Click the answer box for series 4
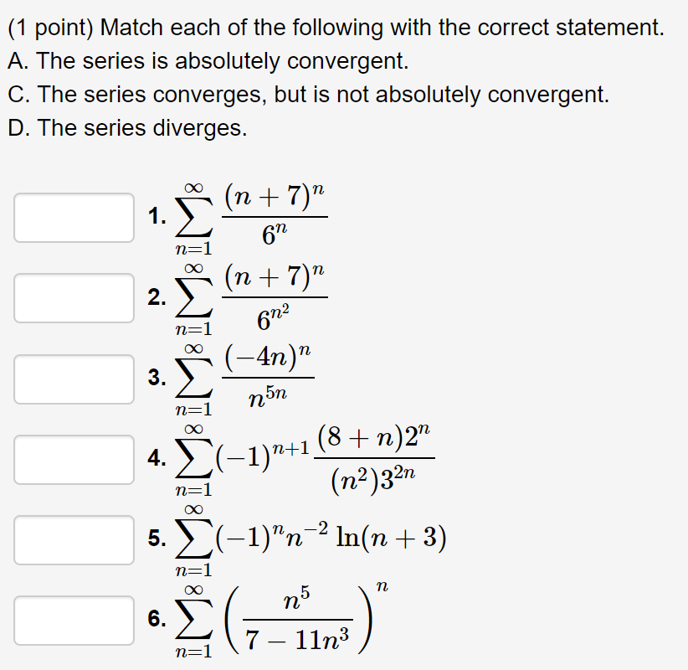 click(x=73, y=459)
